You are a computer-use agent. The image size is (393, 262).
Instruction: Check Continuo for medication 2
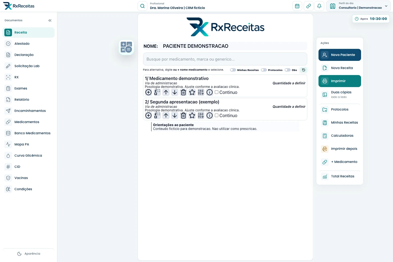(x=216, y=115)
